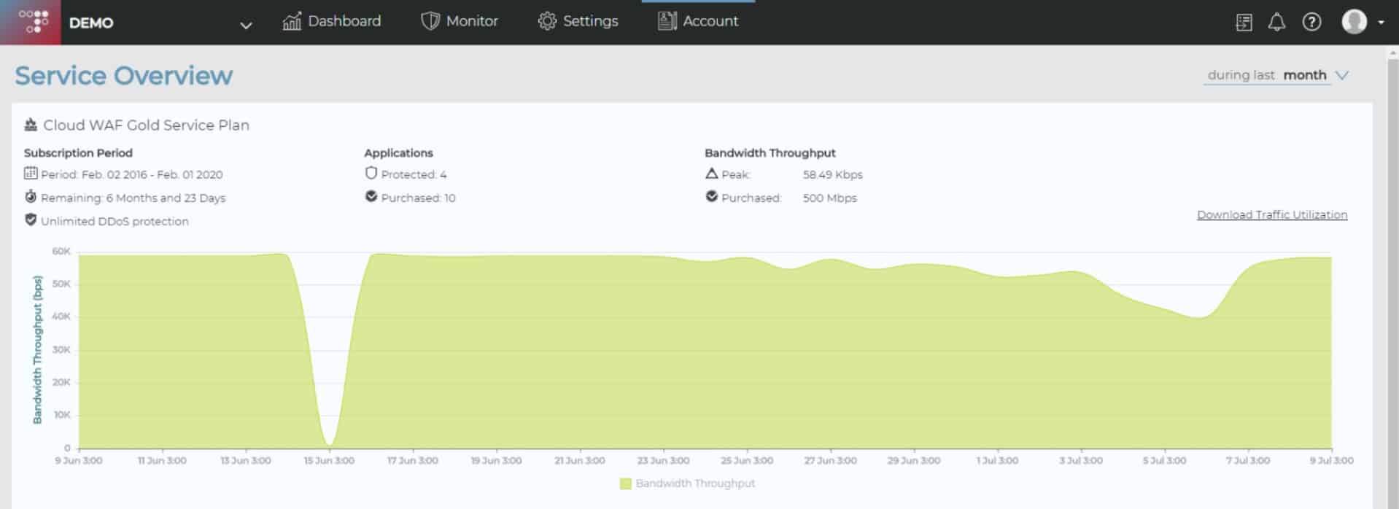This screenshot has height=509, width=1399.
Task: Click the product logo in the top-left corner
Action: [x=31, y=22]
